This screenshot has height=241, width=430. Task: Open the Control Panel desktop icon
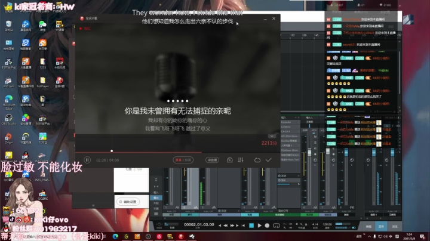point(8,44)
